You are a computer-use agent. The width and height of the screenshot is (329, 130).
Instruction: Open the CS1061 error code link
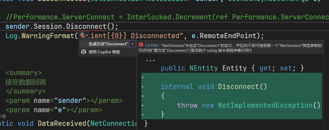152,46
